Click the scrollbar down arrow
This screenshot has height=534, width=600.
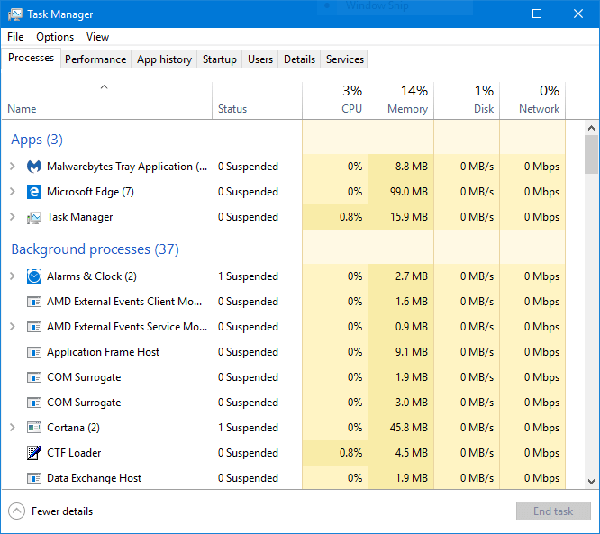(591, 481)
